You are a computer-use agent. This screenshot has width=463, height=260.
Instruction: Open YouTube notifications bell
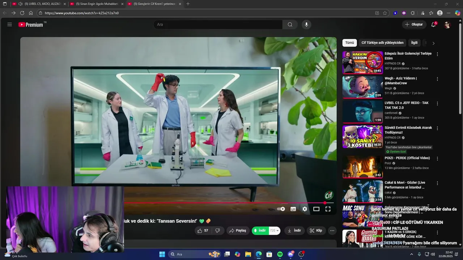[433, 25]
